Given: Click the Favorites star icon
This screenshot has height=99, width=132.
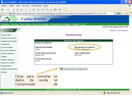Looking at the screenshot, I should pos(30,10).
